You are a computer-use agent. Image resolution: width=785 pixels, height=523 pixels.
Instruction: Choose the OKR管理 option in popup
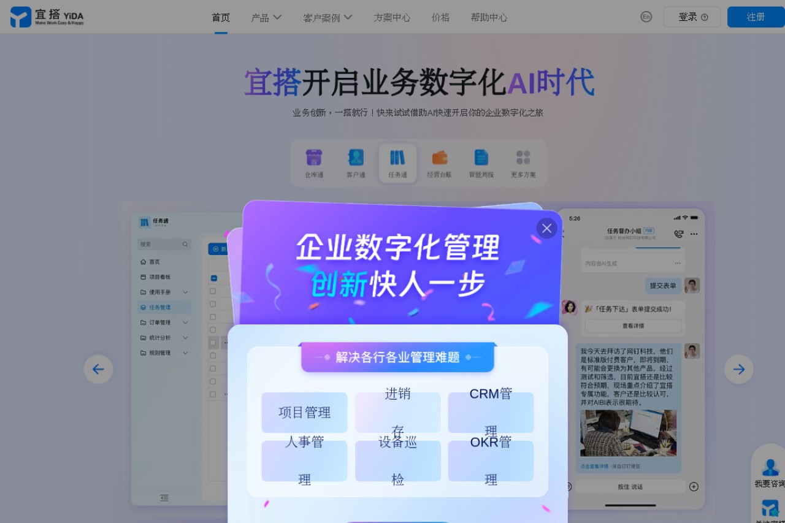tap(491, 461)
